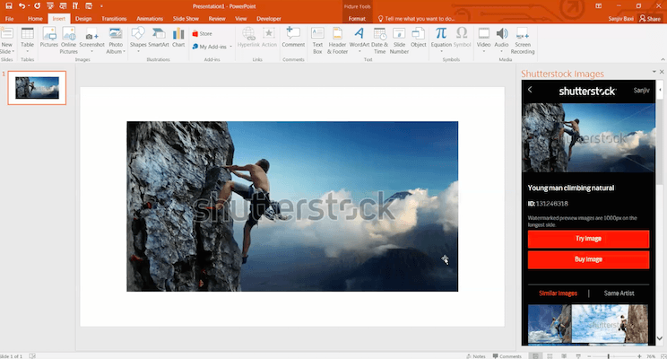Switch to Reading View
The image size is (667, 359).
tap(564, 356)
